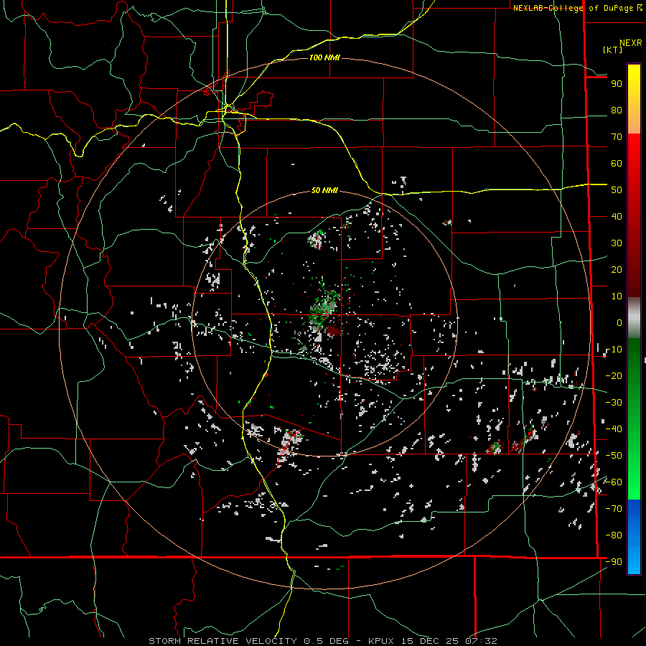
Task: Select the 70 value on the velocity scale
Action: (617, 137)
